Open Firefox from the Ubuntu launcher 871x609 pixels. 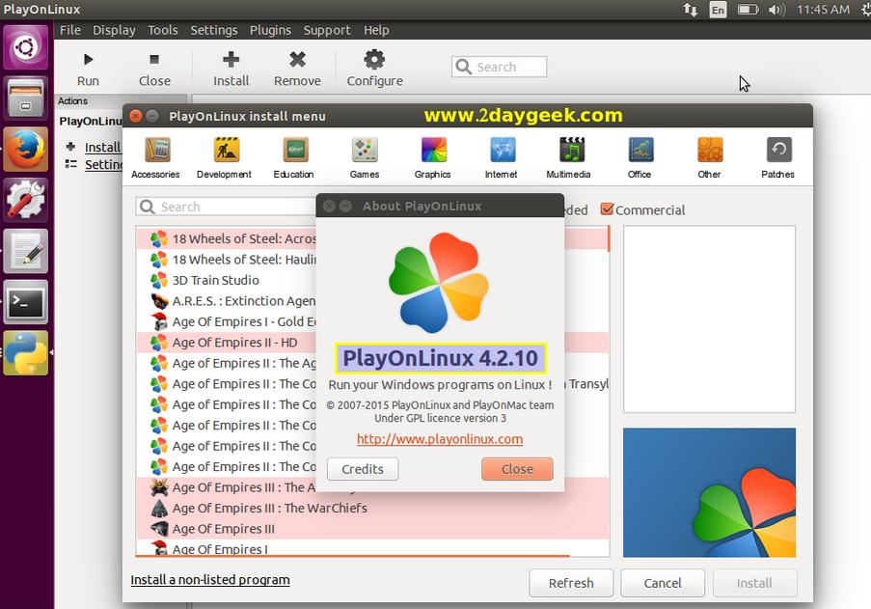(x=25, y=150)
